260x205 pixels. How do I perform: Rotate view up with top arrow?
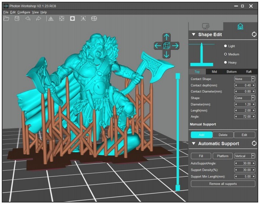coord(166,37)
